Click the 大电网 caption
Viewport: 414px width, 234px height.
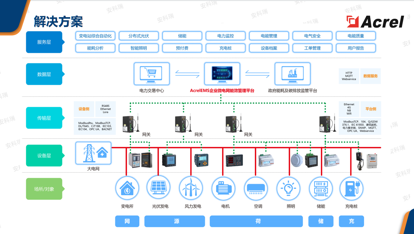[93, 169]
